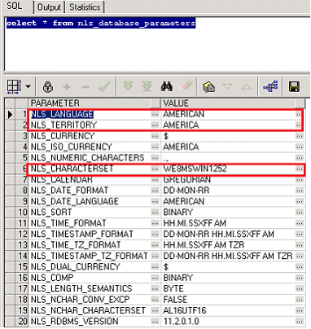This screenshot has width=311, height=329.
Task: Select the NLS_DATE_FORMAT row cell
Action: [x=90, y=191]
